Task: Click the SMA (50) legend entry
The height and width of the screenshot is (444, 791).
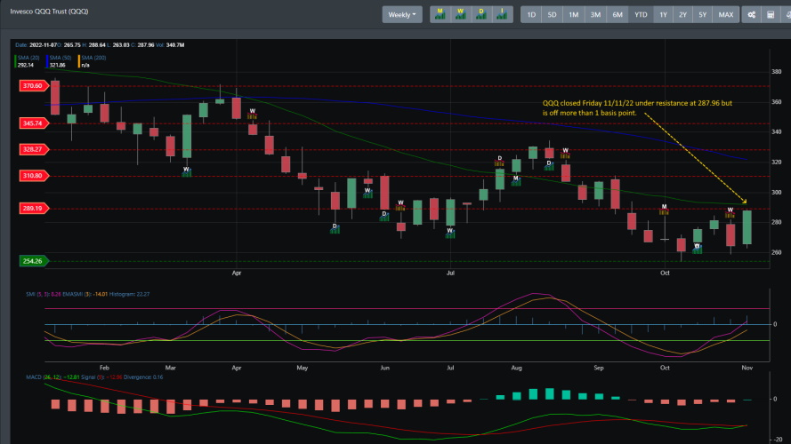Action: click(x=59, y=61)
